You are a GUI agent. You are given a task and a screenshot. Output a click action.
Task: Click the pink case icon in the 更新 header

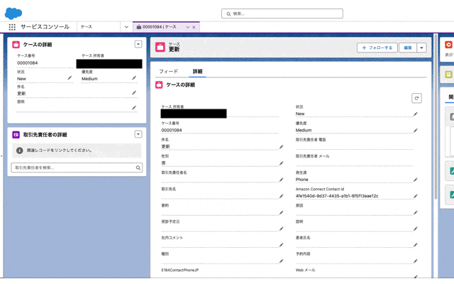(x=160, y=47)
